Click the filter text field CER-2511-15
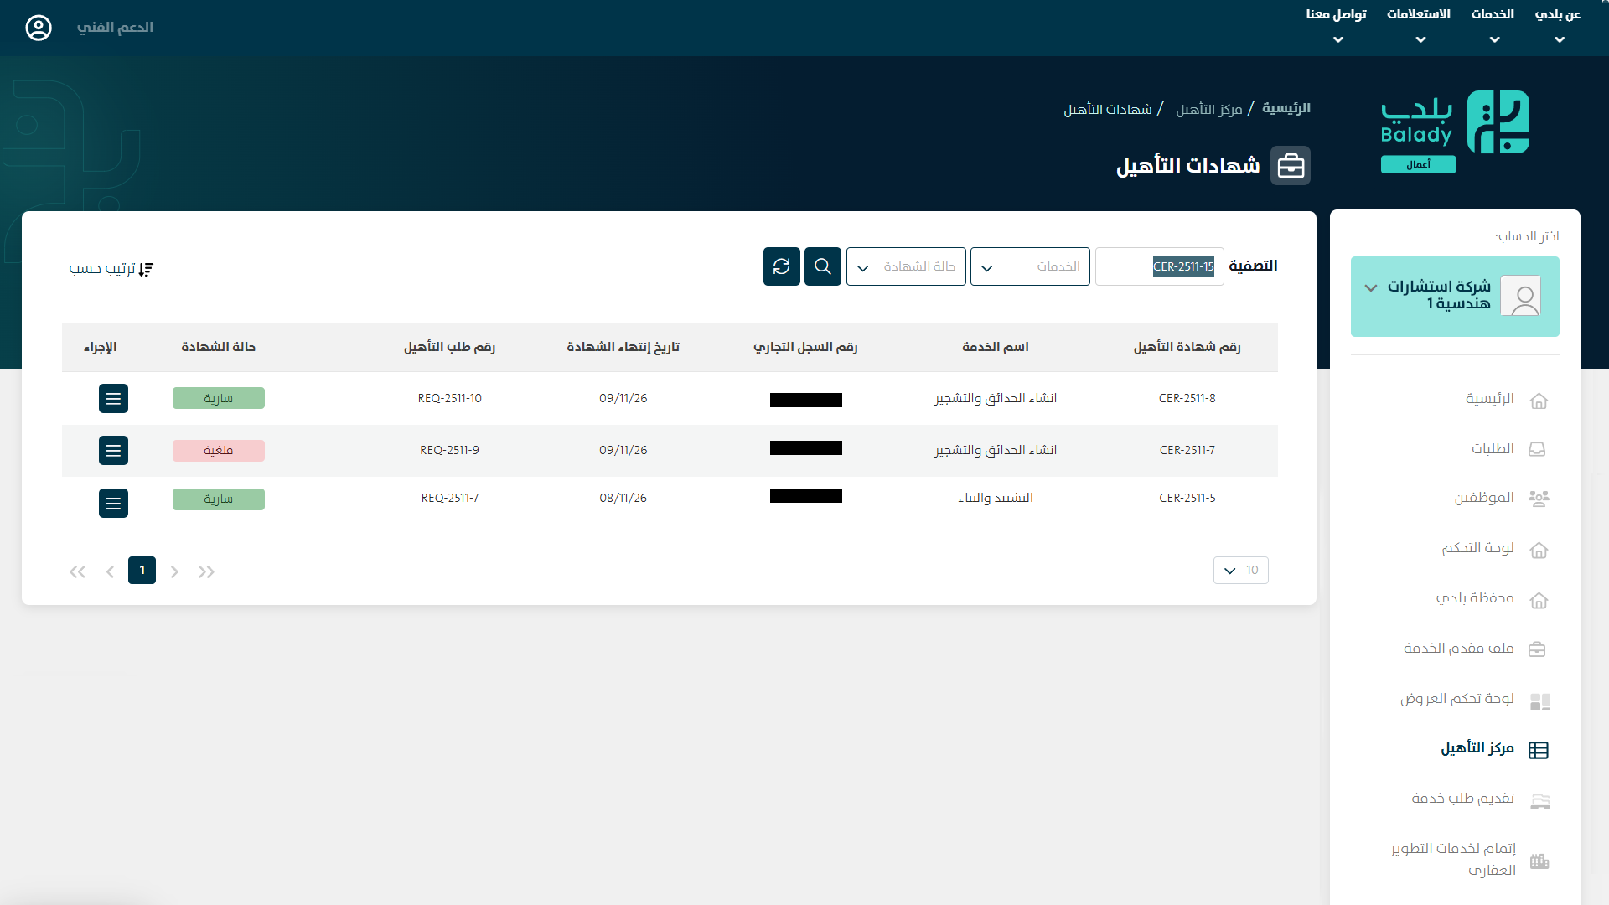Viewport: 1609px width, 905px height. tap(1159, 266)
